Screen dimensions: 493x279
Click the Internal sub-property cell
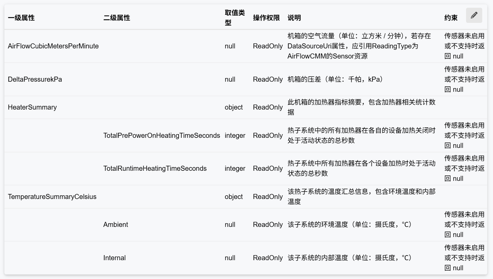[x=114, y=258]
